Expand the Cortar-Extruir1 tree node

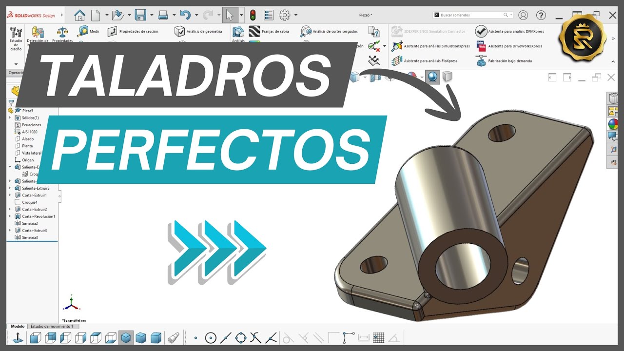tap(10, 195)
